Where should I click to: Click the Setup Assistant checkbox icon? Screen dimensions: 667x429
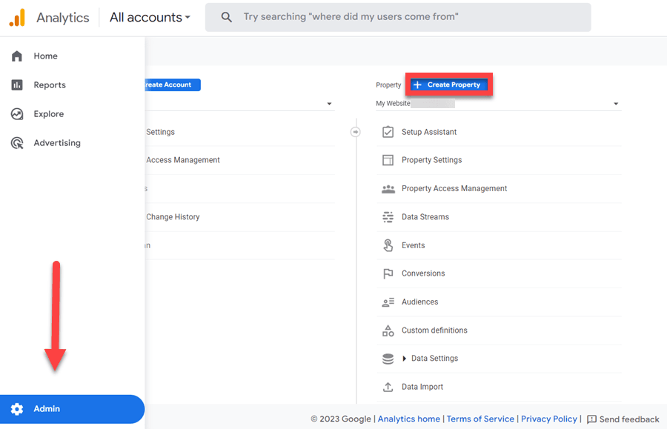pyautogui.click(x=388, y=132)
